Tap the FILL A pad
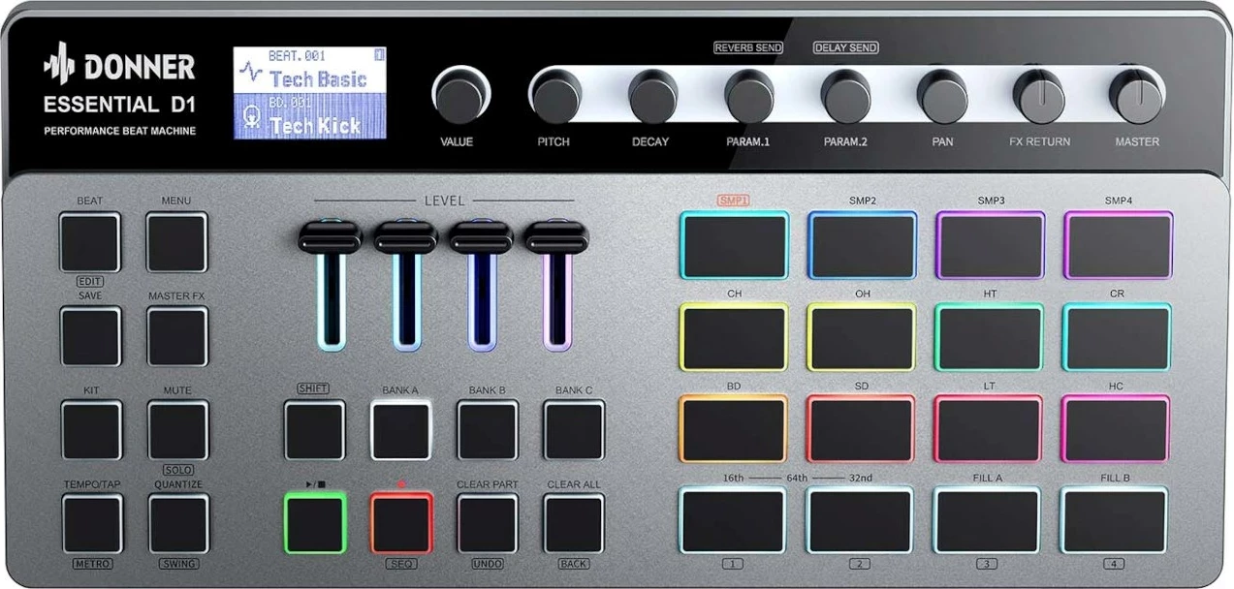The width and height of the screenshot is (1234, 589). pyautogui.click(x=988, y=521)
